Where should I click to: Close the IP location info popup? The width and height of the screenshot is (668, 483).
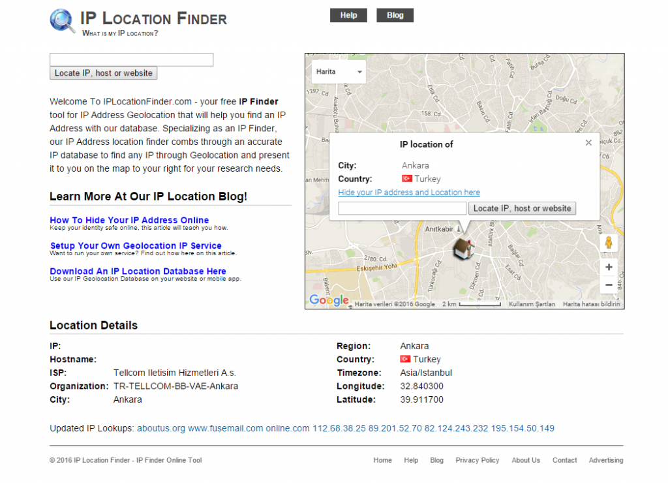(588, 142)
